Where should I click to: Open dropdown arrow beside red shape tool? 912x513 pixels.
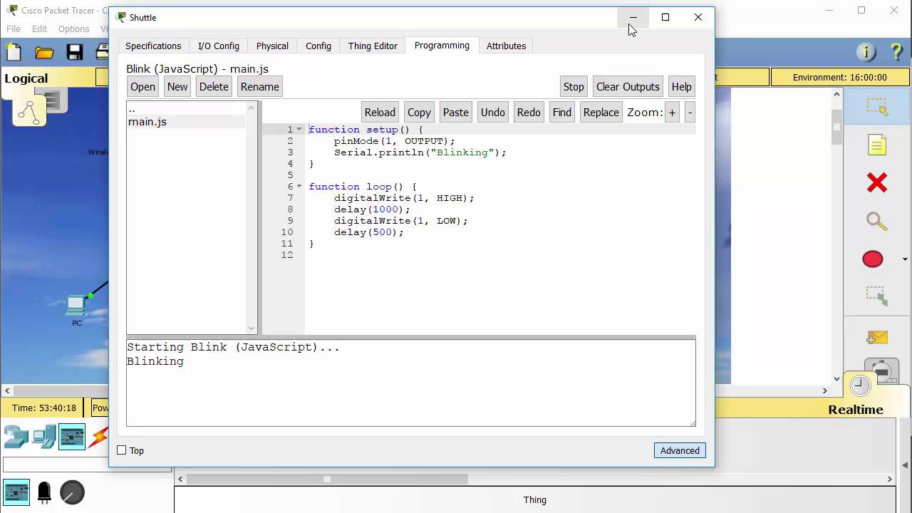tap(905, 259)
